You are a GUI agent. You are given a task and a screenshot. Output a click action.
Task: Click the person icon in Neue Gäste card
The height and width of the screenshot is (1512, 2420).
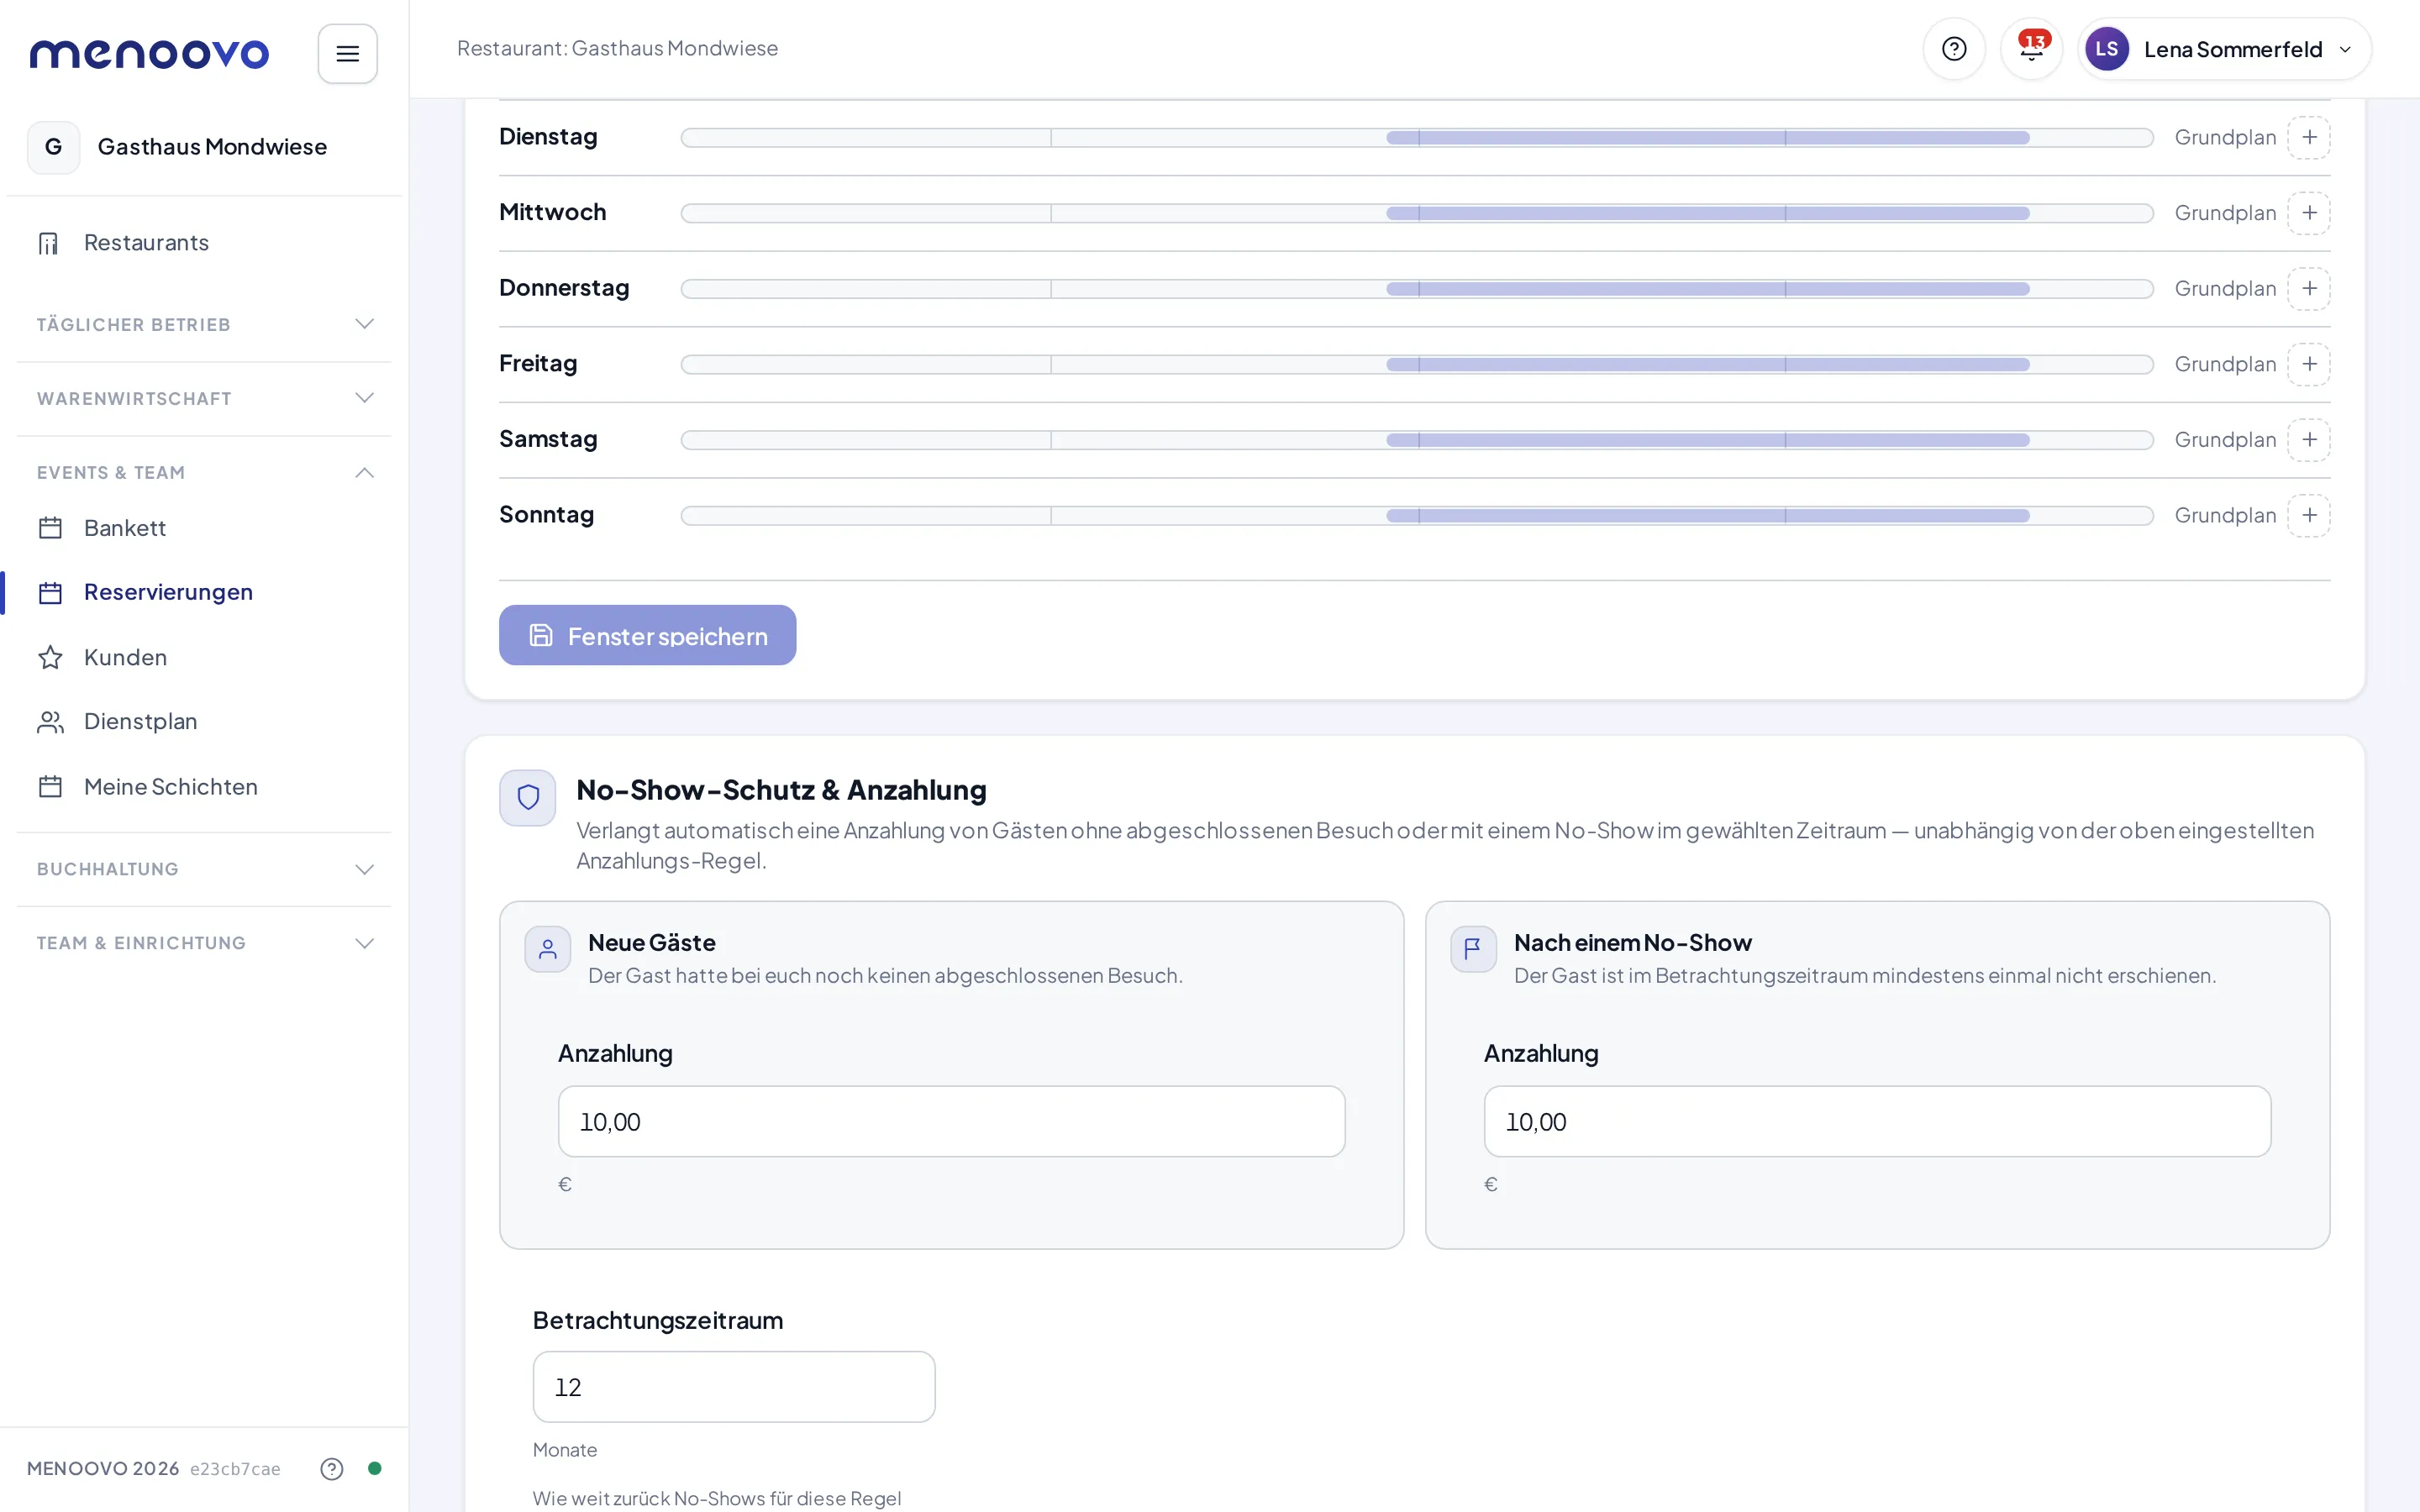coord(548,950)
